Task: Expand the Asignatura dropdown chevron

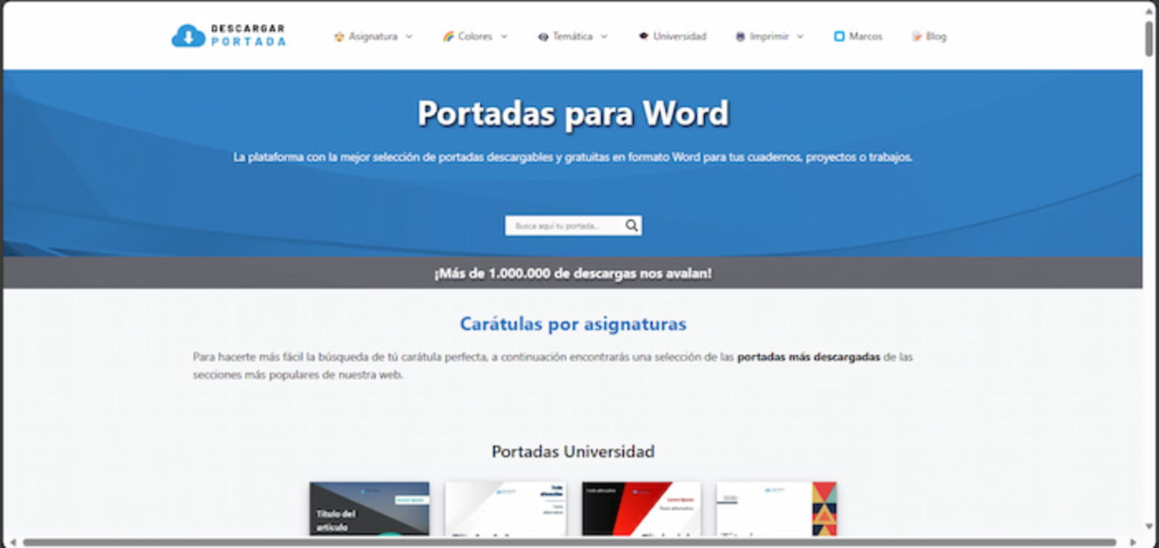Action: point(409,36)
